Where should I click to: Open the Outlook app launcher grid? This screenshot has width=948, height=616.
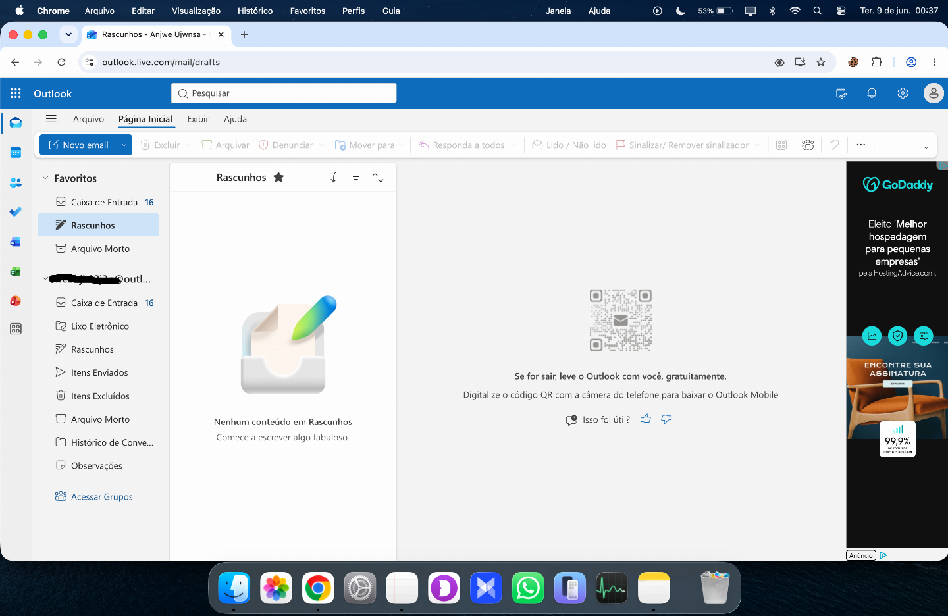[x=16, y=93]
